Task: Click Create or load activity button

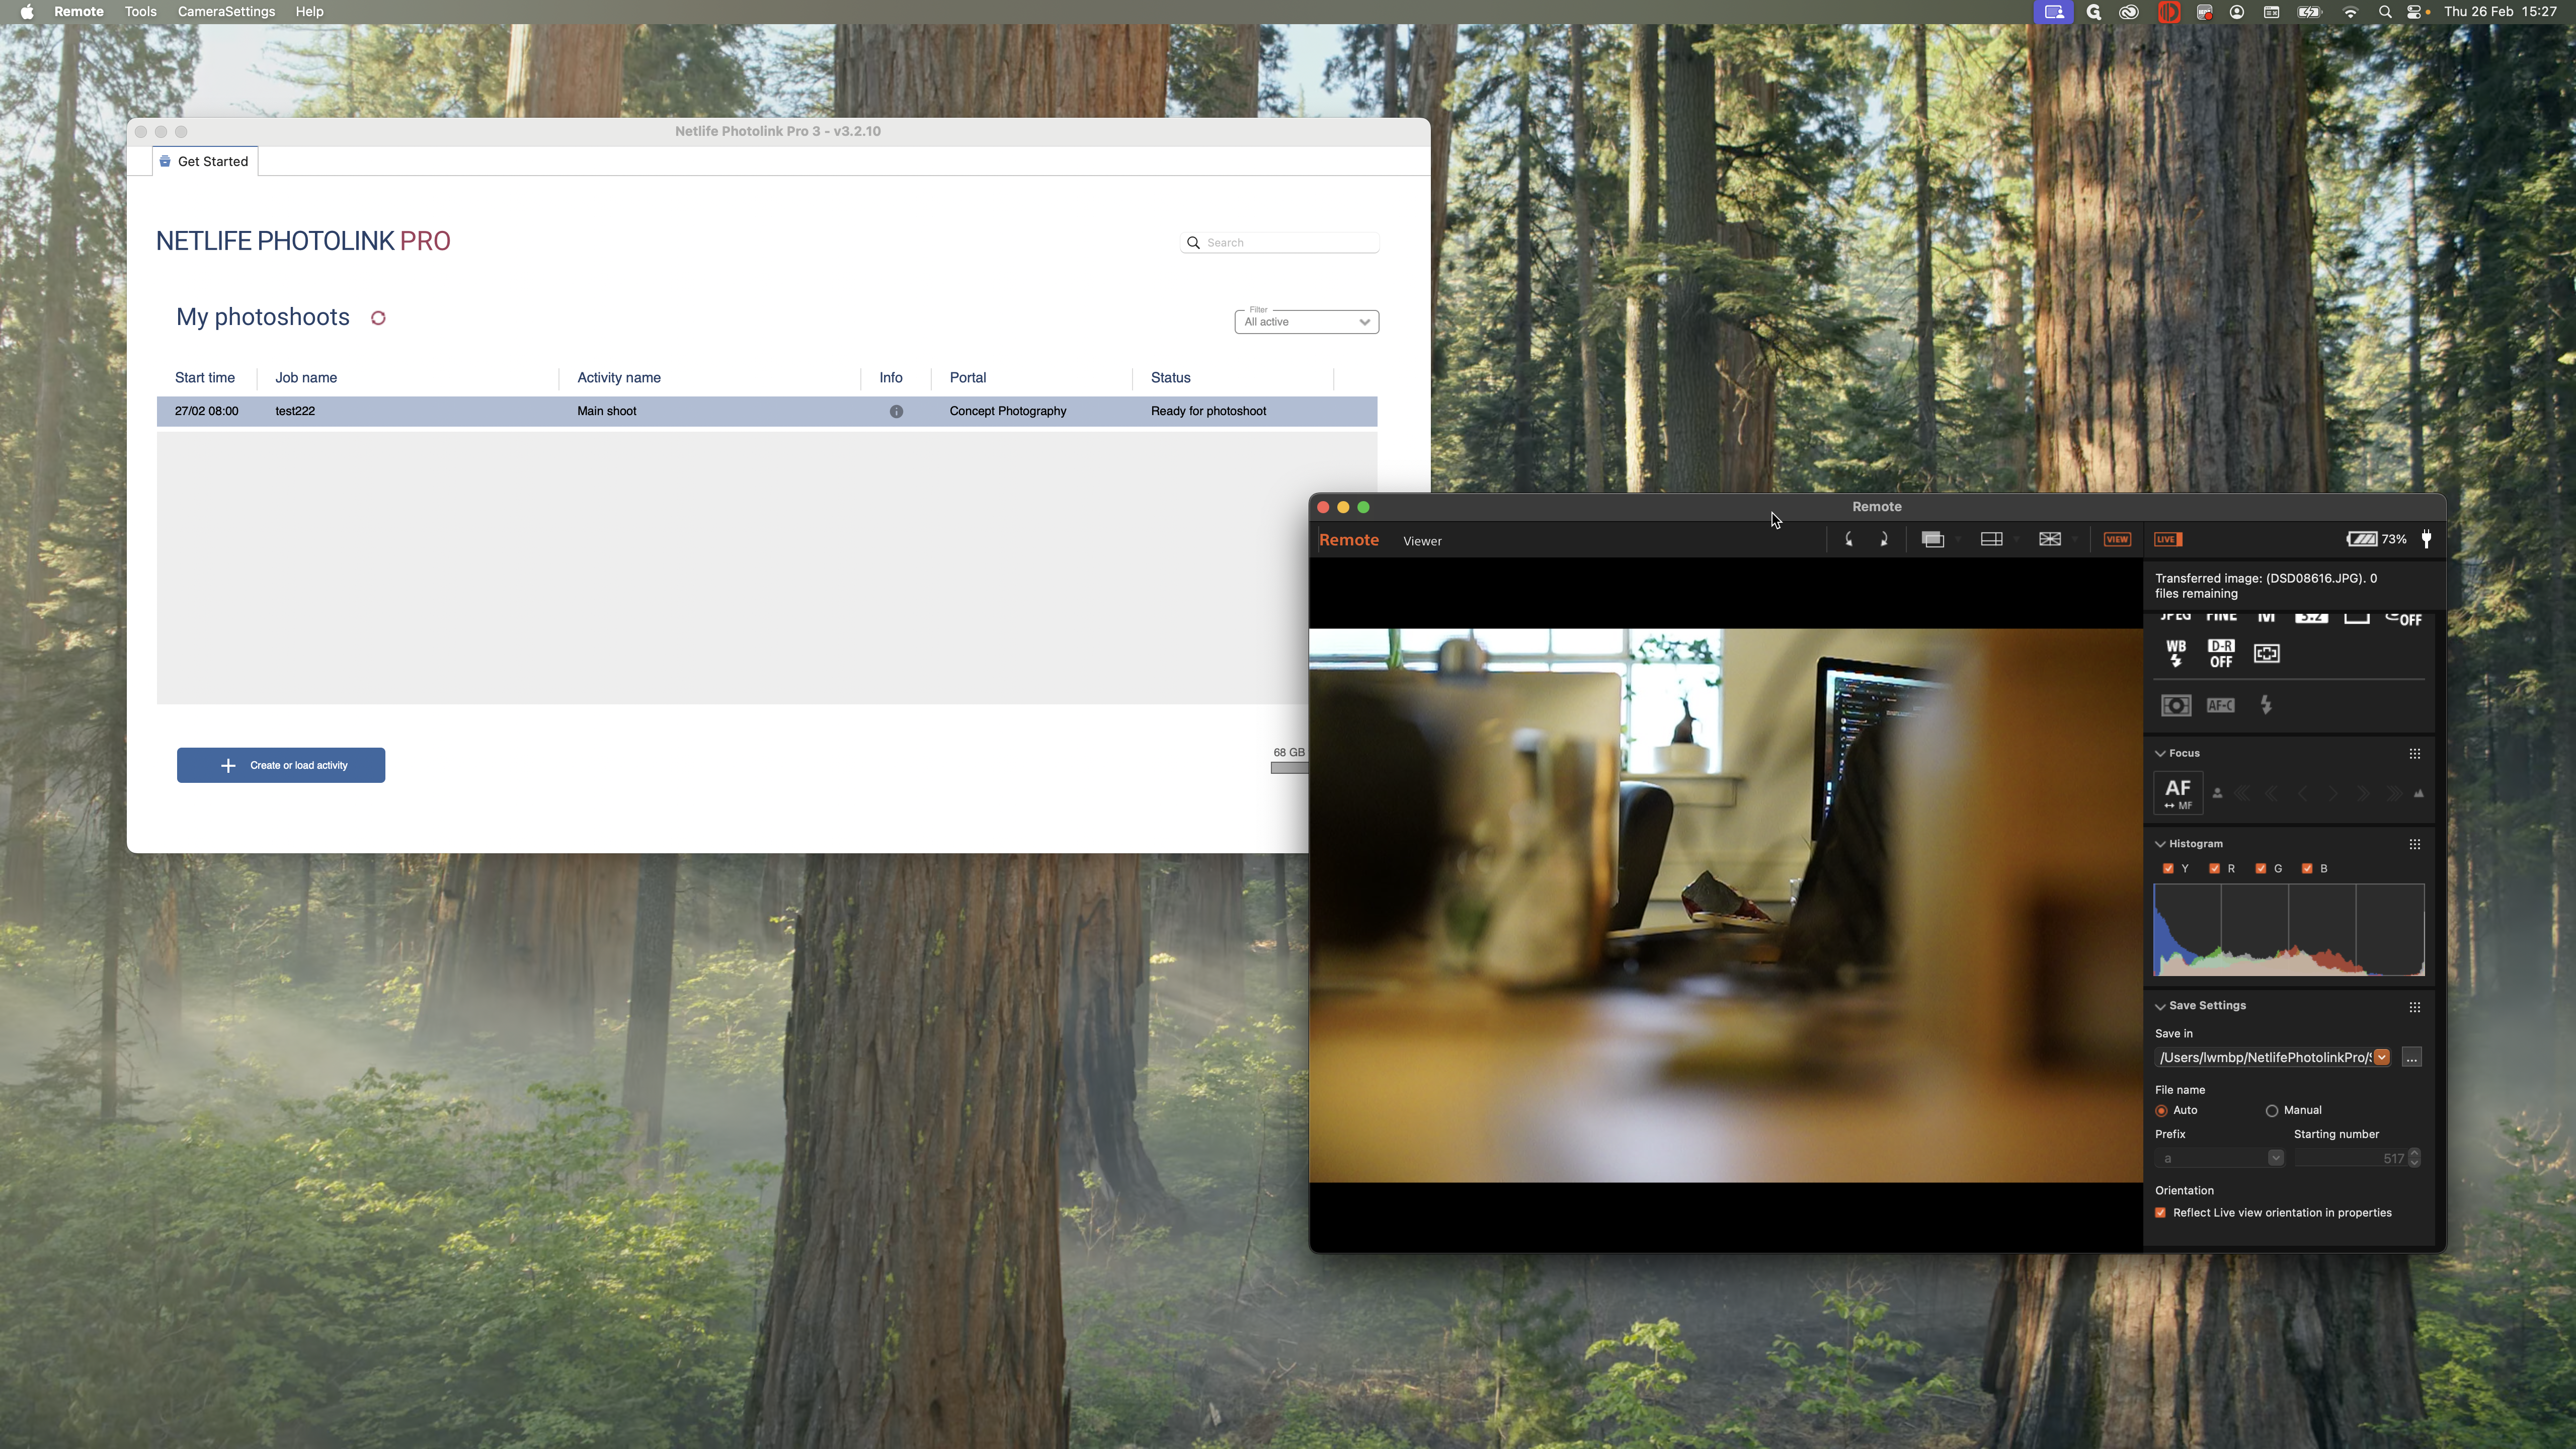Action: pos(281,765)
